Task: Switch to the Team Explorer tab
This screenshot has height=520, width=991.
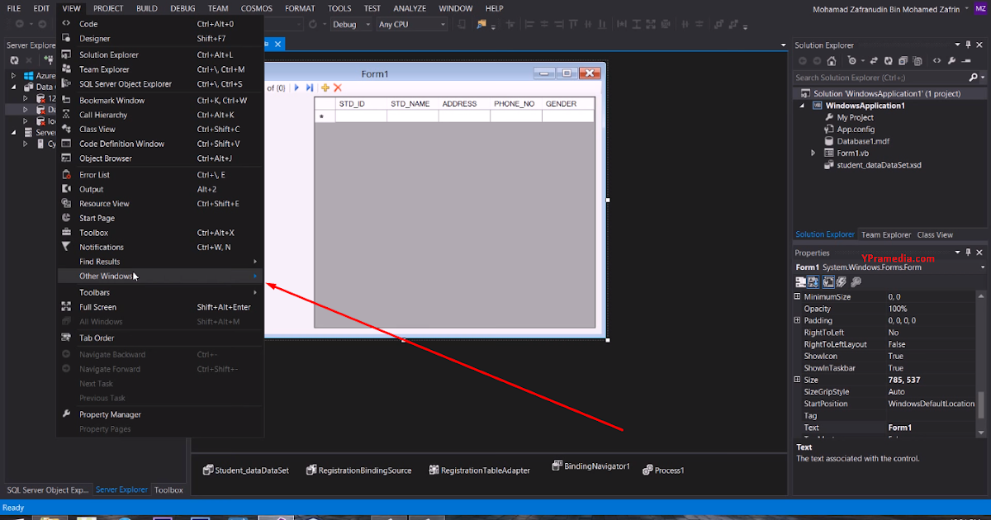Action: 885,234
